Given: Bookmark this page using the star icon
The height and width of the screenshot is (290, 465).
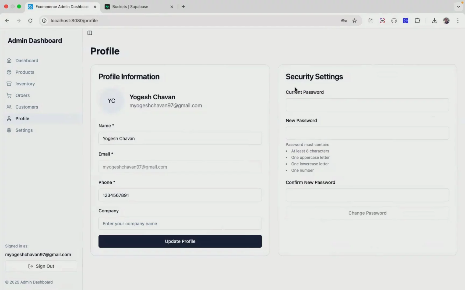Looking at the screenshot, I should click(x=354, y=20).
